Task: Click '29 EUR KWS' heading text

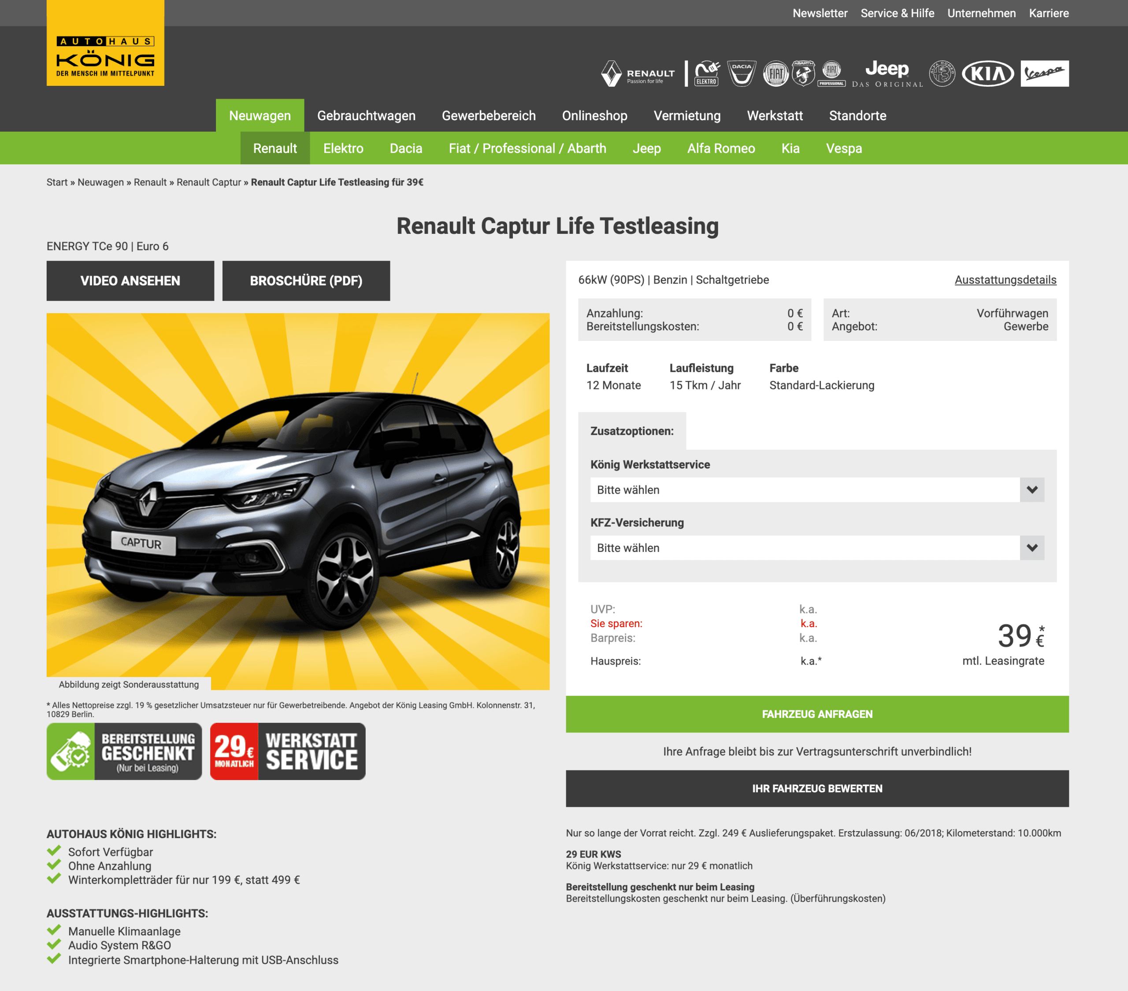Action: click(593, 854)
